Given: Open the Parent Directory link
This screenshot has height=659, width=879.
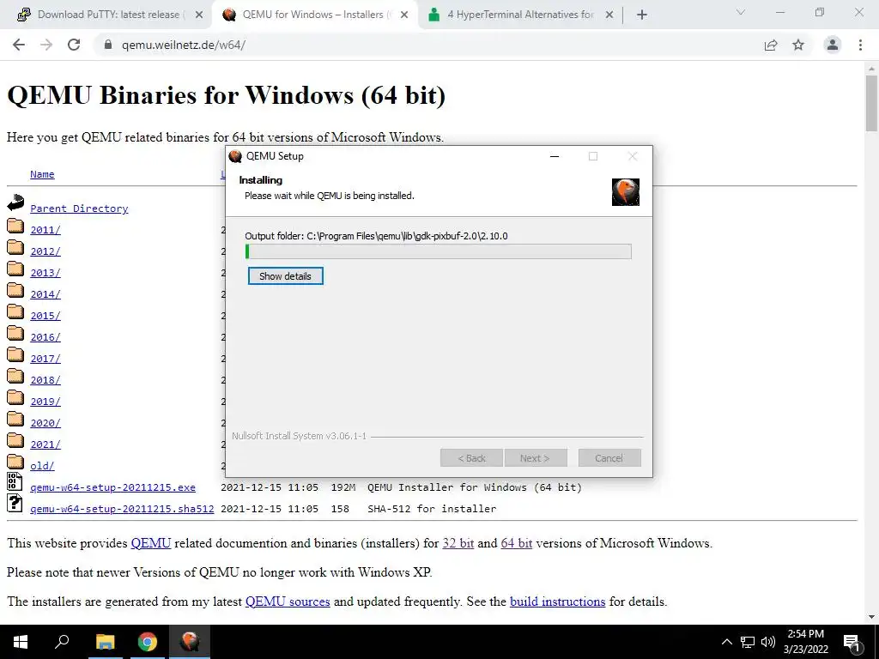Looking at the screenshot, I should [79, 209].
